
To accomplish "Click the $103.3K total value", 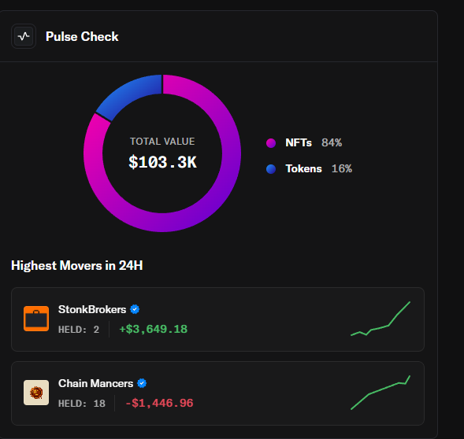I will [162, 162].
